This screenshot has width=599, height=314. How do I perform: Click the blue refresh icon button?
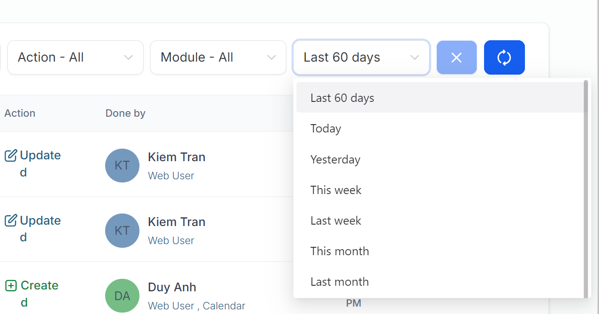[504, 57]
